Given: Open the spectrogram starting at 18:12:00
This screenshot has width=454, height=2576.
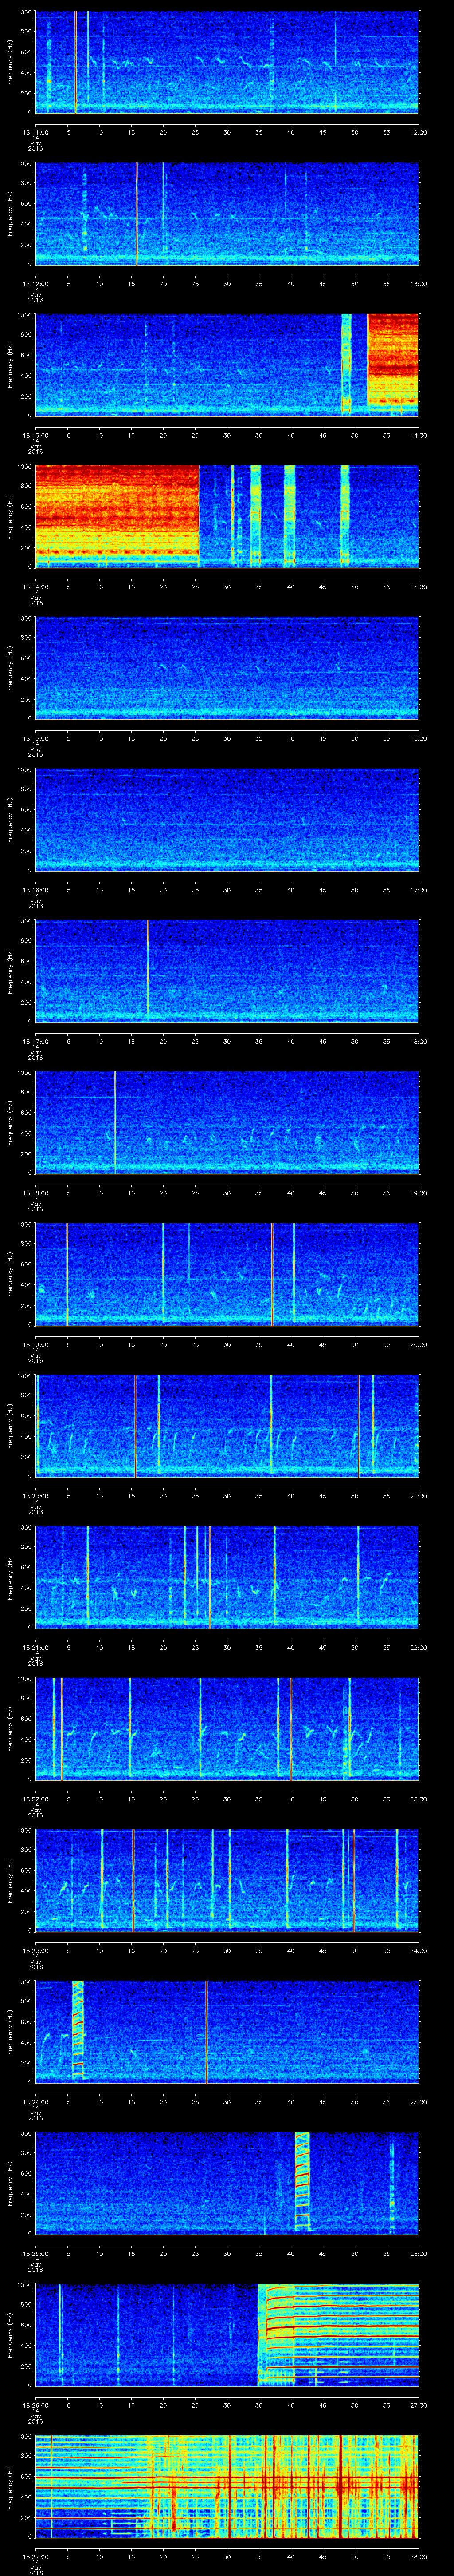Looking at the screenshot, I should click(227, 213).
